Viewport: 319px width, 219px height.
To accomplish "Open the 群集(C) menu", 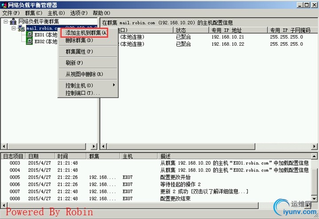I will point(34,13).
